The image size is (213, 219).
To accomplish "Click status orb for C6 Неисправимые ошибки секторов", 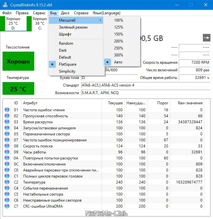I will [x=7, y=200].
